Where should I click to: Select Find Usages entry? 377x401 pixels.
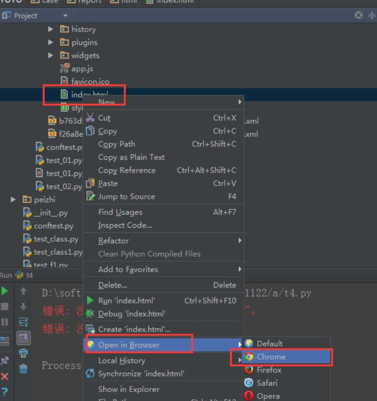click(164, 212)
